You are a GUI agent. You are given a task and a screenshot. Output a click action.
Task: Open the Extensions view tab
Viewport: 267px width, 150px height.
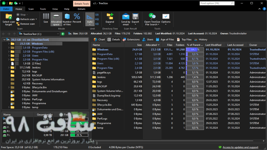click(x=131, y=40)
